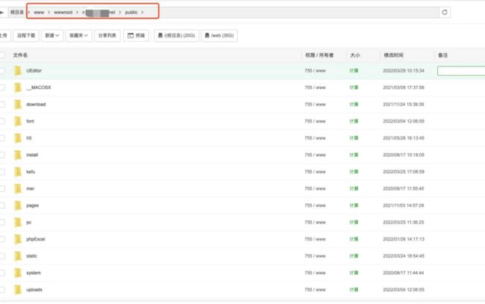Tick the checkbox for the UEditor row
Screen dimensions: 485x304
pyautogui.click(x=2, y=71)
